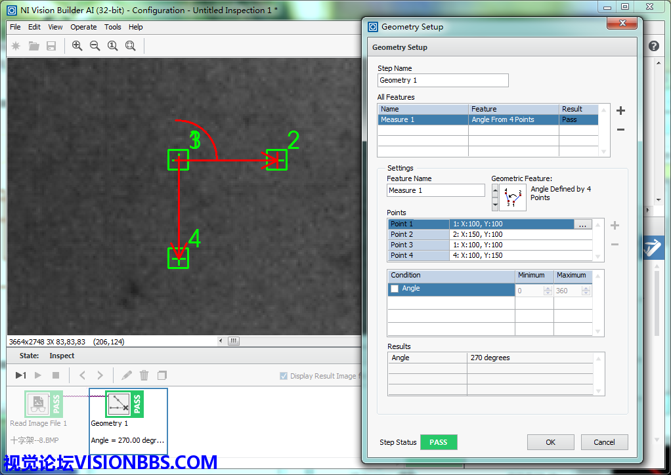Set image zoom to 1:1

coord(112,46)
